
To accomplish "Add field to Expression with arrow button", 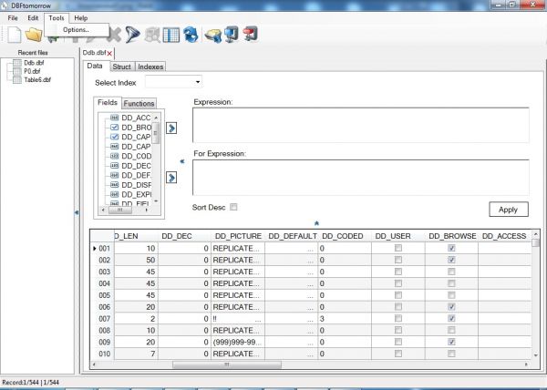I will (x=171, y=128).
